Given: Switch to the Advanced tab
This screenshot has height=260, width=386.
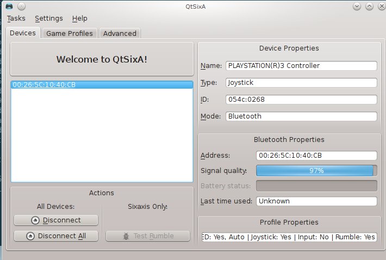Looking at the screenshot, I should pyautogui.click(x=120, y=33).
